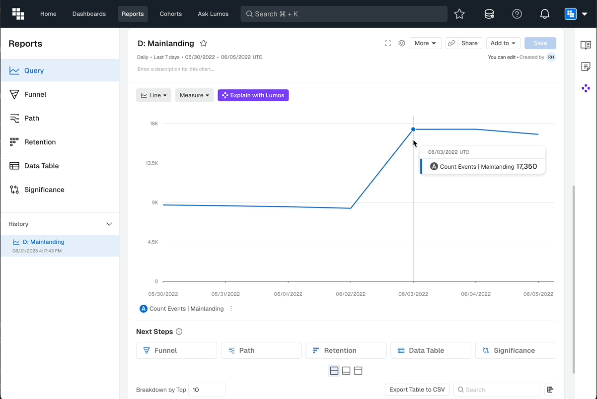Click Explain with Lumos button

click(x=253, y=95)
